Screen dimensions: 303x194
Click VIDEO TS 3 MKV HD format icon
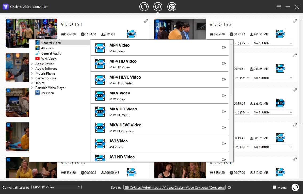point(280,34)
